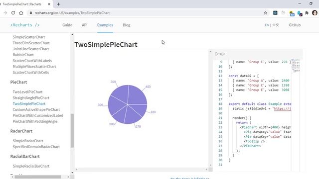This screenshot has width=319, height=179.
Task: Open a new browser tab
Action: tap(58, 4)
